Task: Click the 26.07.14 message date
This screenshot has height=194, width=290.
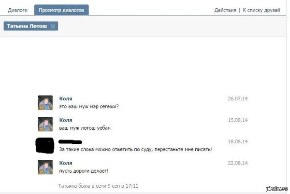Action: [237, 99]
